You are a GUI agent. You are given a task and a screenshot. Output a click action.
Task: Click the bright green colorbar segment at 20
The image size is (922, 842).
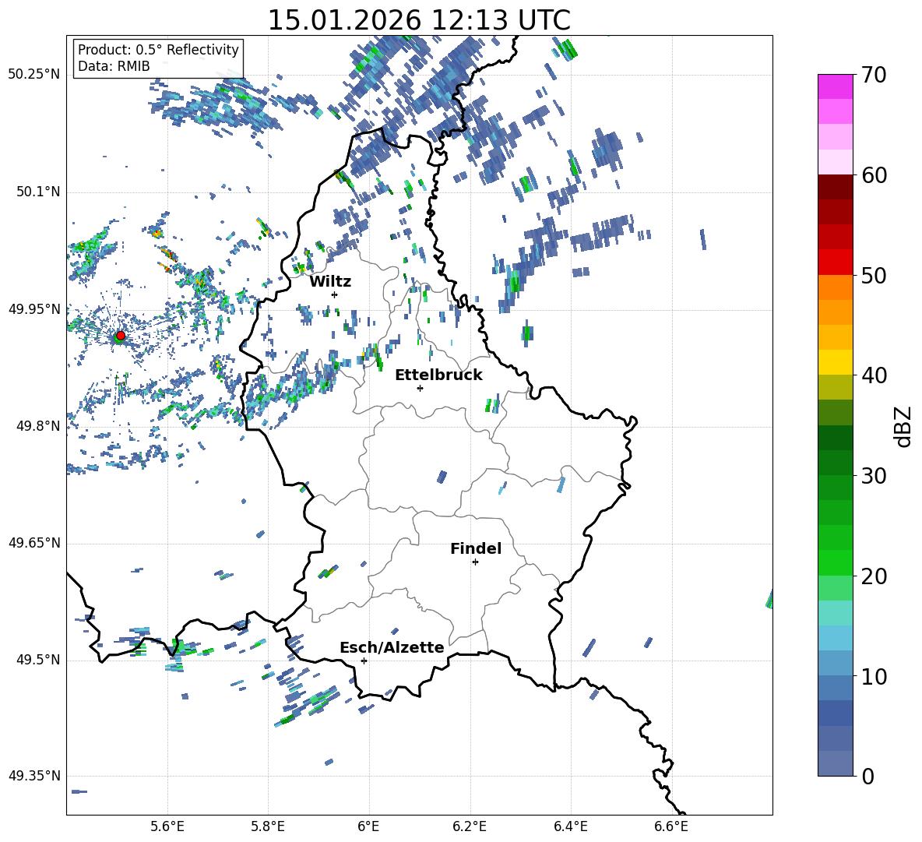[835, 562]
